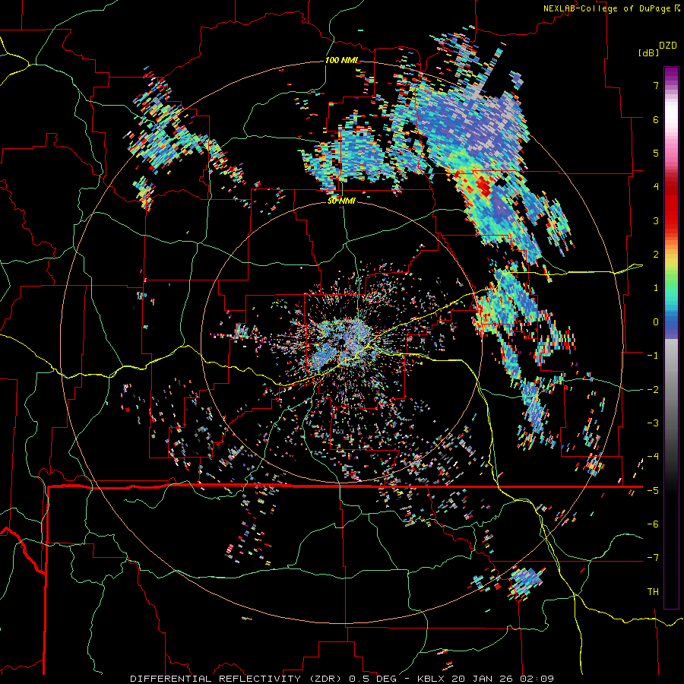The width and height of the screenshot is (684, 684).
Task: Select the 2 tick on color scale
Action: pos(656,255)
